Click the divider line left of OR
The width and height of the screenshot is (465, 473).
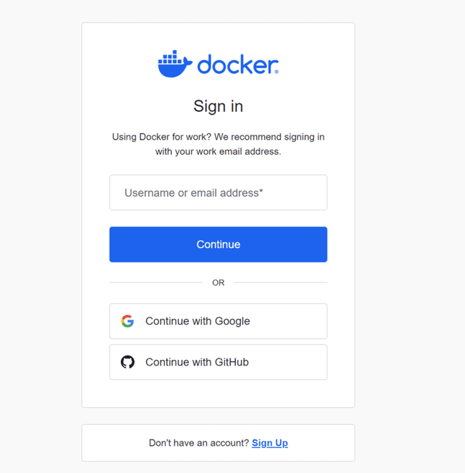point(156,282)
